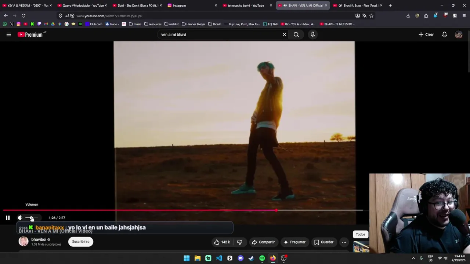The width and height of the screenshot is (470, 264).
Task: Open the 'wishlist' bookmarks folder
Action: point(171,24)
